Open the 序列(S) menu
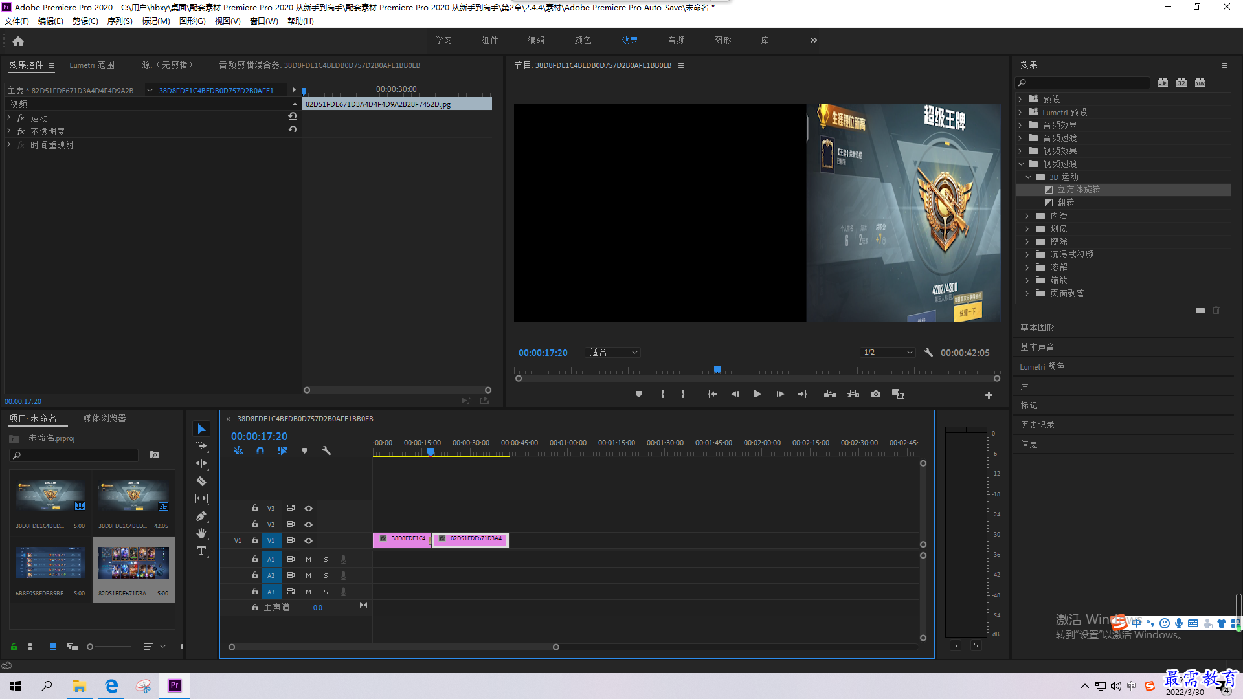The width and height of the screenshot is (1243, 699). click(x=120, y=21)
